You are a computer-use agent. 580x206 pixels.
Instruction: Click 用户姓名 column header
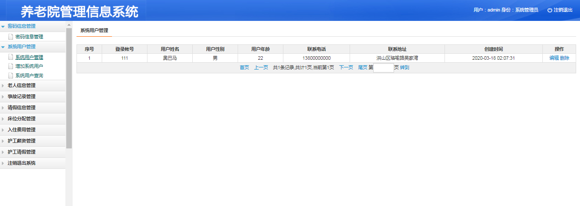click(170, 49)
